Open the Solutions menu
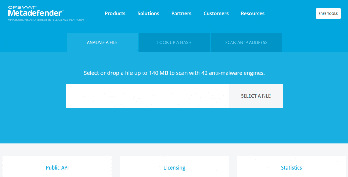 click(x=148, y=13)
